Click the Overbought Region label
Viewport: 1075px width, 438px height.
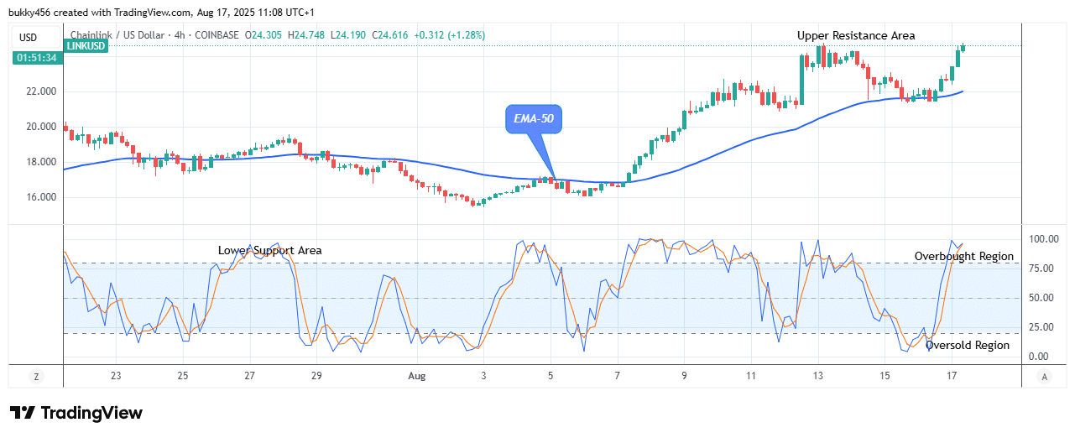pyautogui.click(x=963, y=256)
